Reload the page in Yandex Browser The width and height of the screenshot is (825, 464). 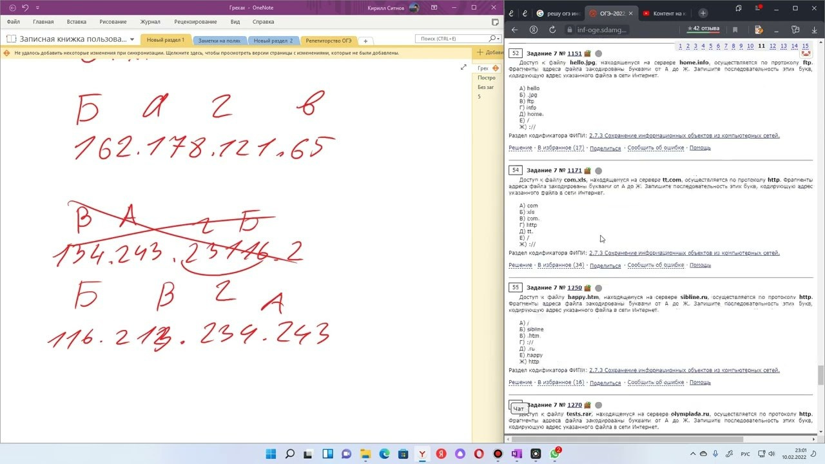(552, 30)
